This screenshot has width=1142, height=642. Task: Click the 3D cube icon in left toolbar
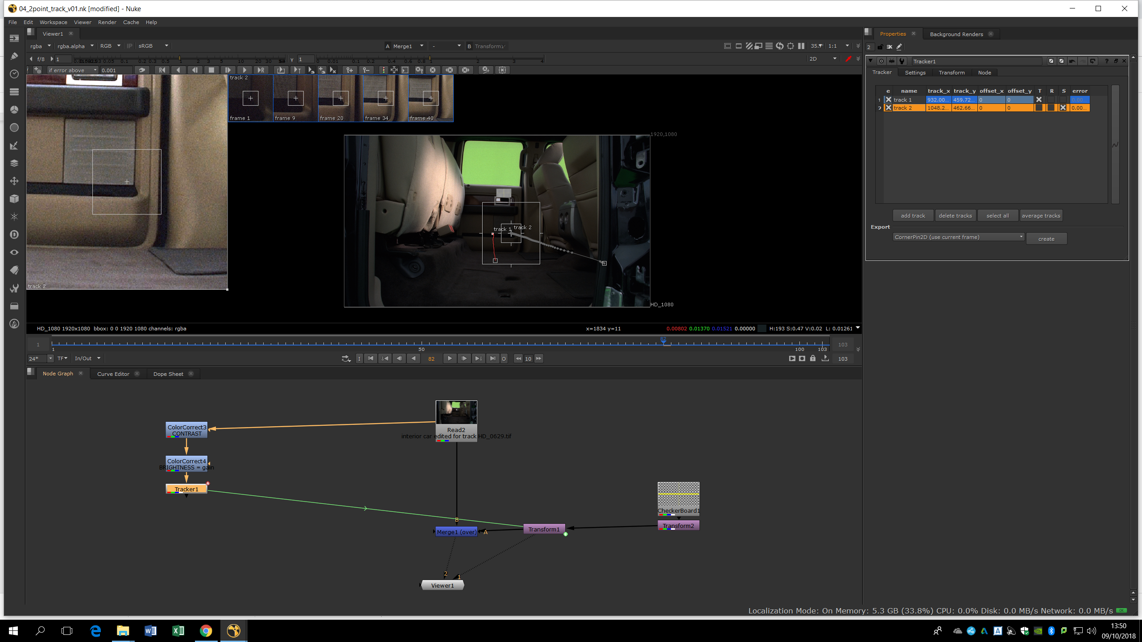pyautogui.click(x=14, y=199)
